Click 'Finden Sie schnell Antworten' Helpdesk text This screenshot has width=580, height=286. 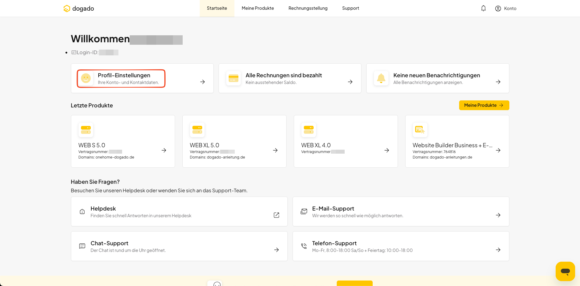pyautogui.click(x=141, y=216)
